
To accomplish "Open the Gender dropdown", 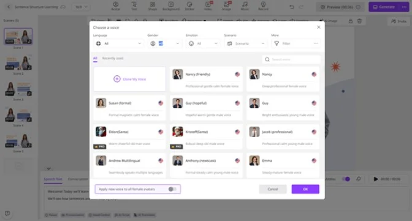I will 165,43.
